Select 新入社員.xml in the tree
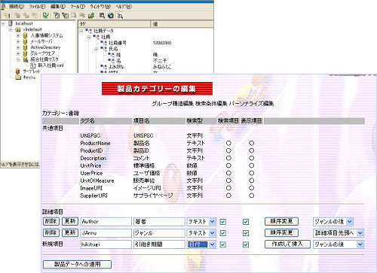This screenshot has width=377, height=273. (x=51, y=65)
